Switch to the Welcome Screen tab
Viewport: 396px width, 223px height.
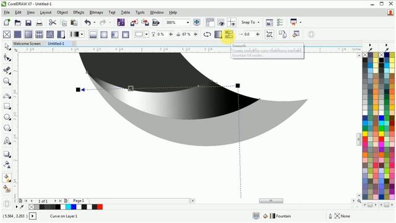point(27,43)
